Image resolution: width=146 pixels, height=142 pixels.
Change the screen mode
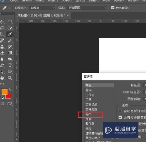click(10, 104)
